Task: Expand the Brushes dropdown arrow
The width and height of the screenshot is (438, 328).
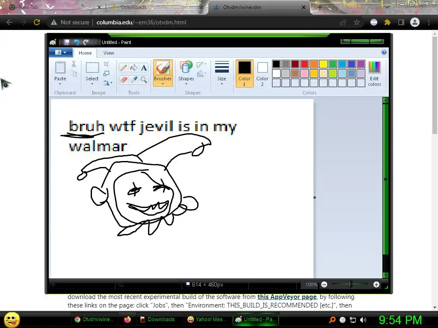Action: click(163, 84)
